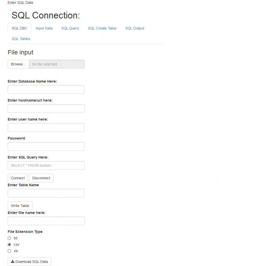
Task: Choose the .xls file extension option
Action: click(x=9, y=251)
